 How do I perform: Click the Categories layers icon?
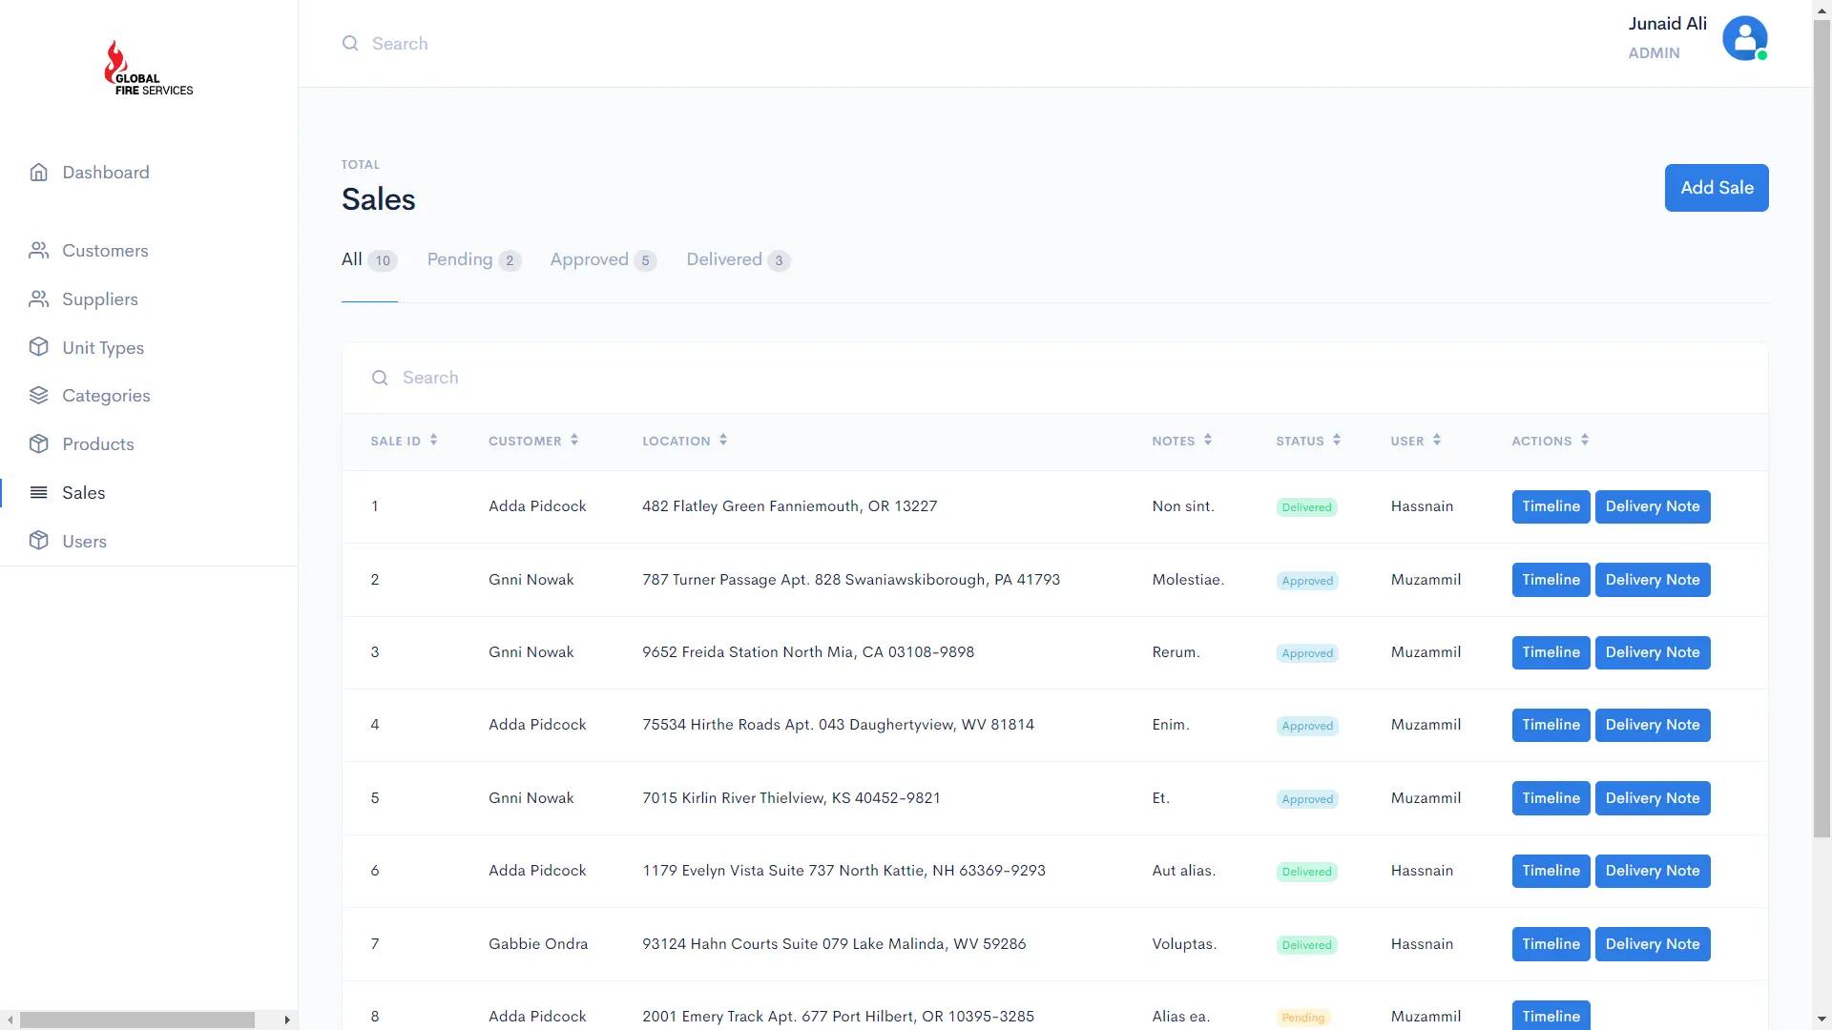38,396
